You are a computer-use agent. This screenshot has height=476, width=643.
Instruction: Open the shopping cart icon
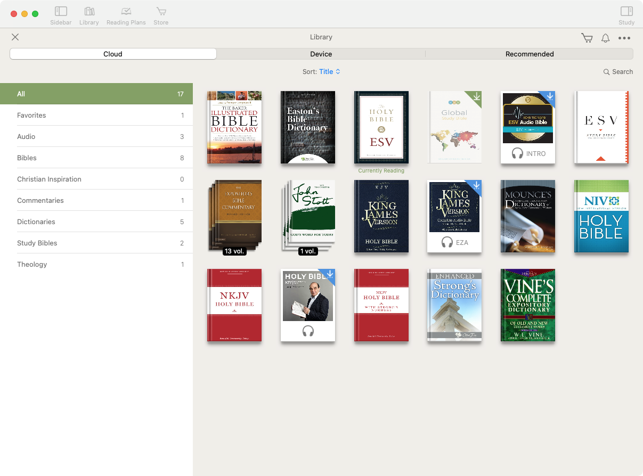587,38
